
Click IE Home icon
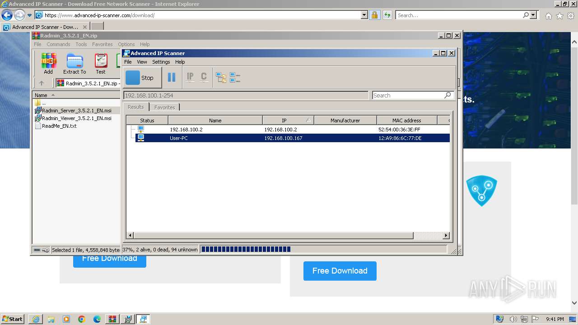(x=548, y=16)
